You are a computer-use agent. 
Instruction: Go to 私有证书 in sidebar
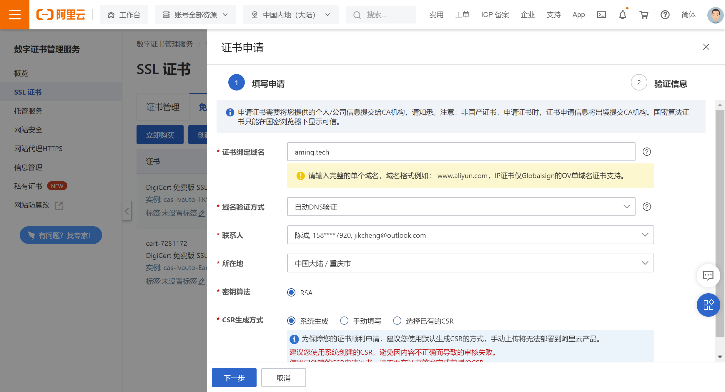(28, 186)
